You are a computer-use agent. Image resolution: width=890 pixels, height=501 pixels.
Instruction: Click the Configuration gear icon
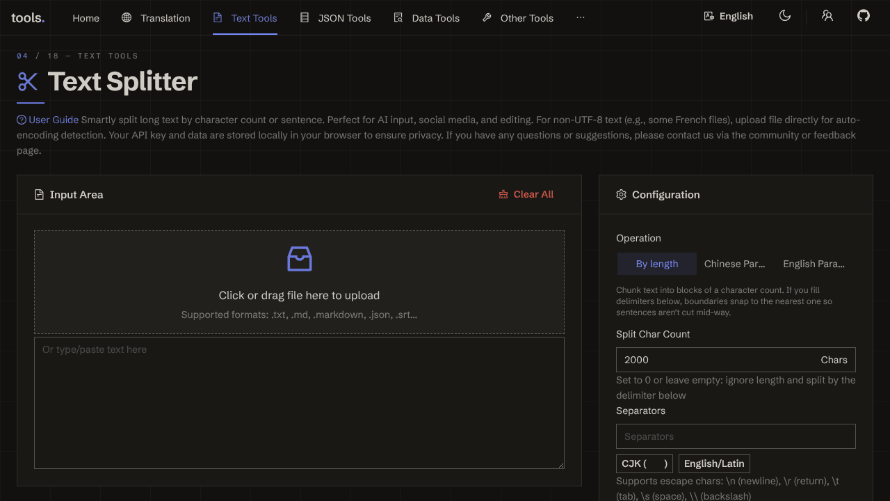(622, 195)
